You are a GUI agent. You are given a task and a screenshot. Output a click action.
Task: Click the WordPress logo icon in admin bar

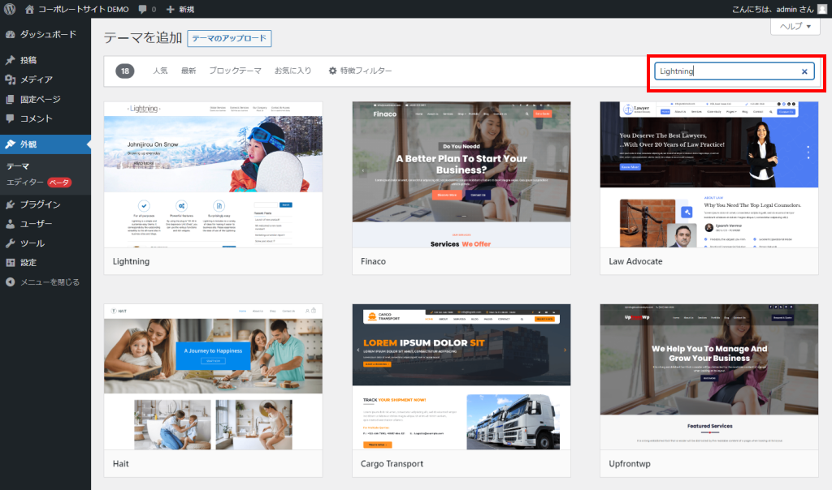point(10,9)
